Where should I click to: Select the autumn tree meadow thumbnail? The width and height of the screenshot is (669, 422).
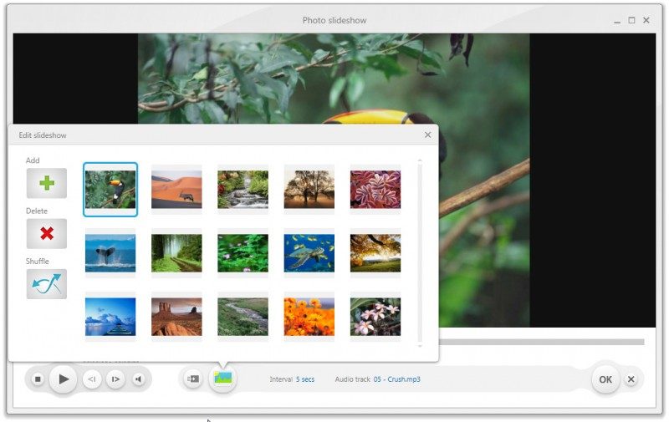pyautogui.click(x=375, y=252)
